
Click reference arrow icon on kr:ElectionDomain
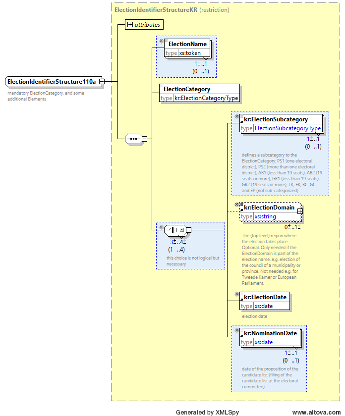pyautogui.click(x=242, y=210)
